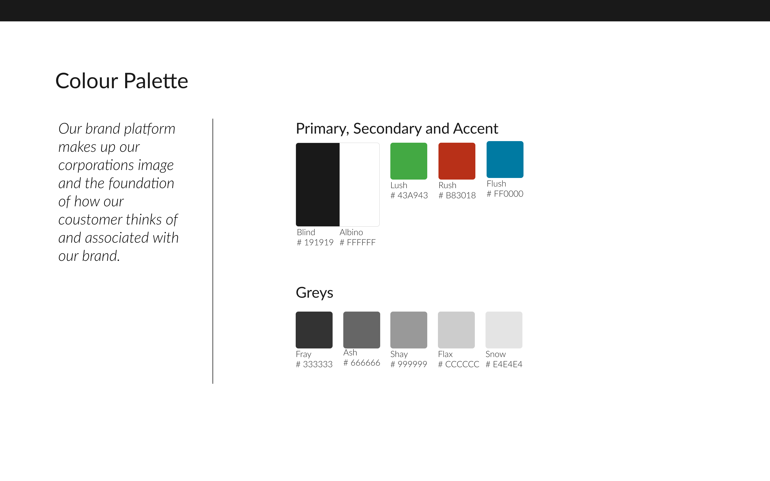Click the Greys section heading
The image size is (770, 481).
(x=314, y=293)
